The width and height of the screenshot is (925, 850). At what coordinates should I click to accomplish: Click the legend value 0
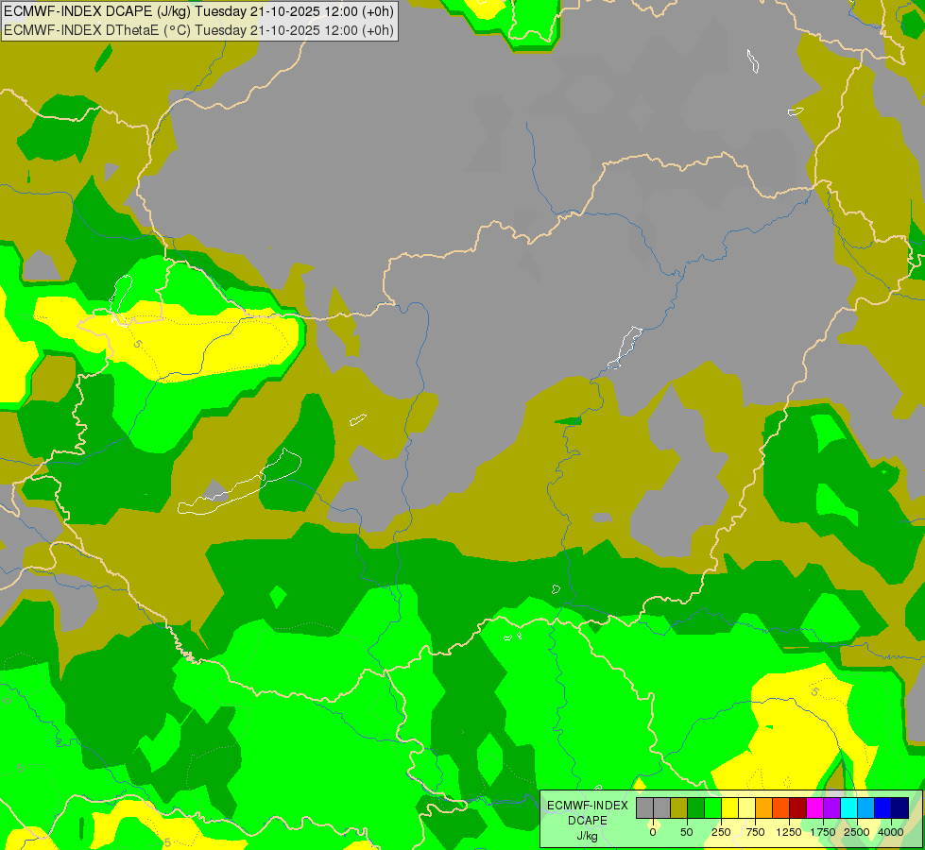(x=653, y=832)
